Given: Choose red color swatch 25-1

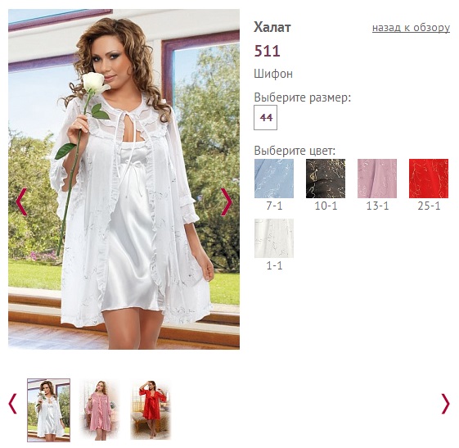Looking at the screenshot, I should pyautogui.click(x=429, y=179).
